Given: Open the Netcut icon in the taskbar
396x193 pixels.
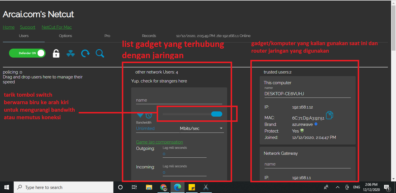Looking at the screenshot, I should [206, 187].
